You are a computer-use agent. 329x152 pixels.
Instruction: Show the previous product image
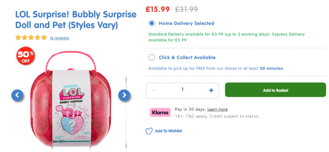click(x=17, y=95)
